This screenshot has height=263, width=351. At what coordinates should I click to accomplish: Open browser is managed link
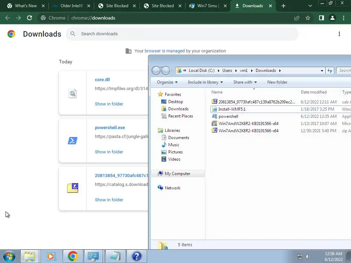pos(165,51)
